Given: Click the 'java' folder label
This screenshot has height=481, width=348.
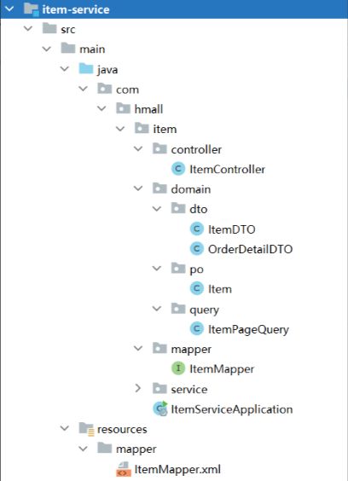Looking at the screenshot, I should (x=107, y=70).
